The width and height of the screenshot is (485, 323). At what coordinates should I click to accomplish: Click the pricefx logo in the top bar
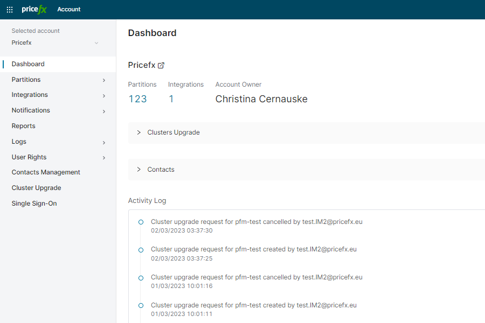33,9
